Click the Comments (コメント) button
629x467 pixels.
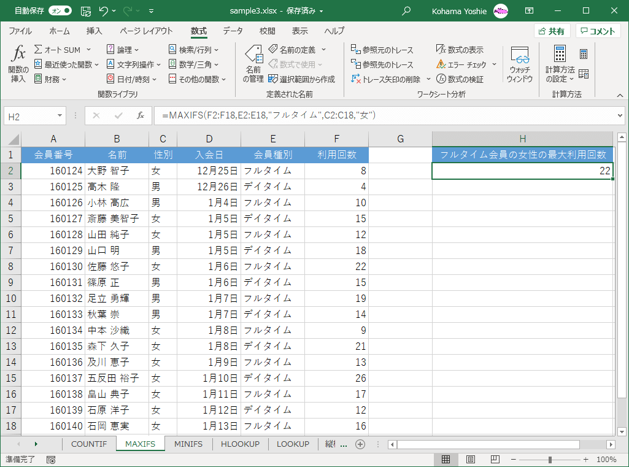pyautogui.click(x=598, y=31)
